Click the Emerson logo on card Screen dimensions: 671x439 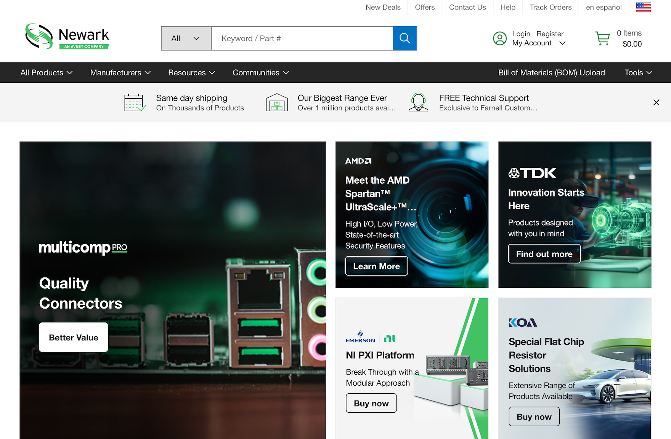click(360, 337)
